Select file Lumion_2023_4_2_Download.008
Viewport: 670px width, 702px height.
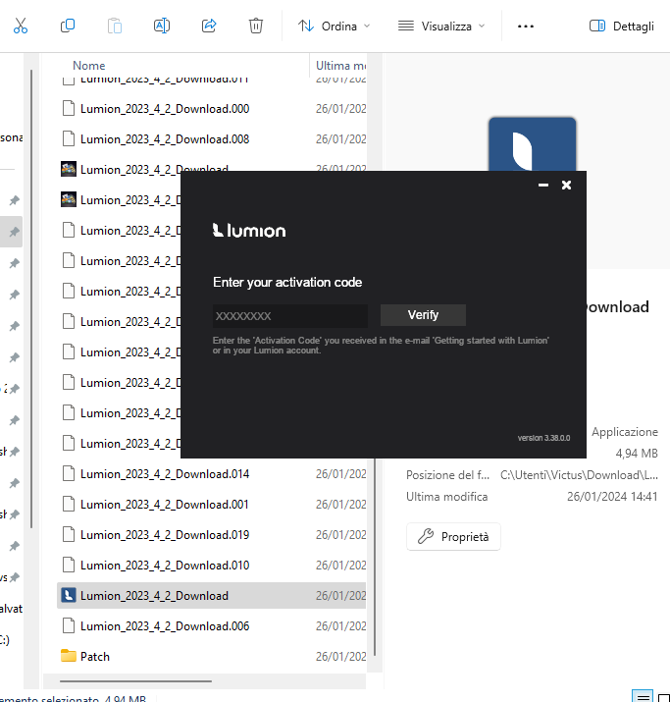pos(165,139)
